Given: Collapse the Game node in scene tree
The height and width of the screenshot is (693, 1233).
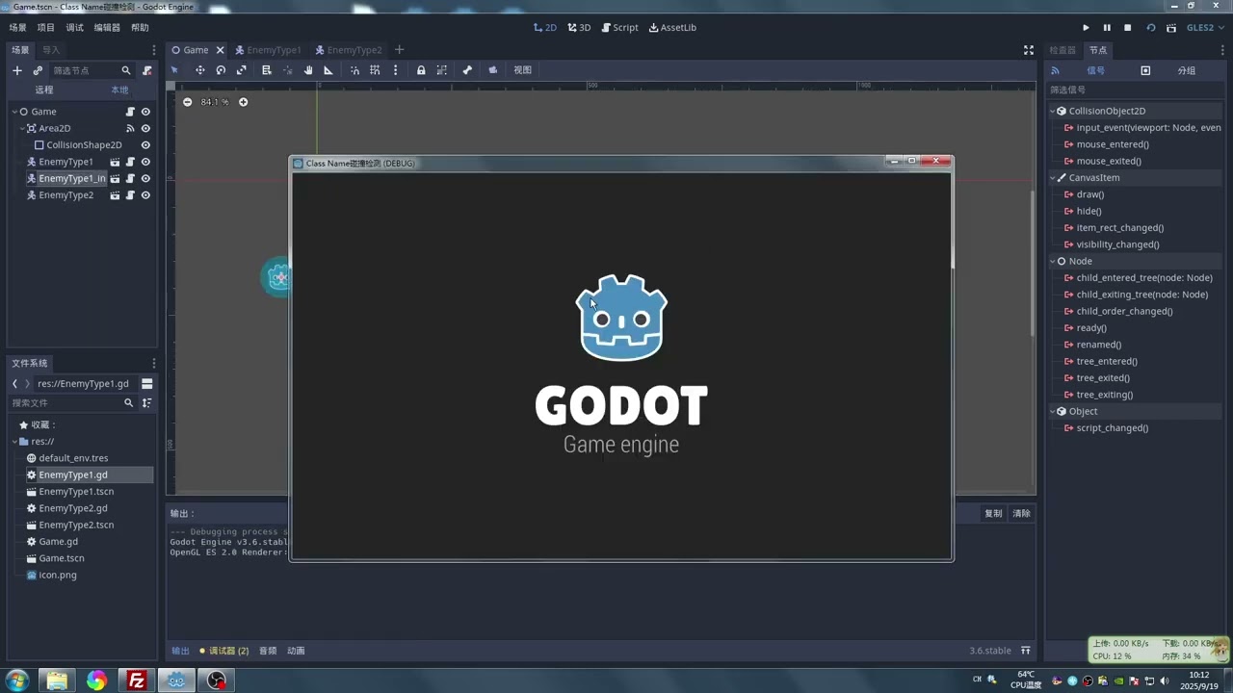Looking at the screenshot, I should [x=14, y=112].
